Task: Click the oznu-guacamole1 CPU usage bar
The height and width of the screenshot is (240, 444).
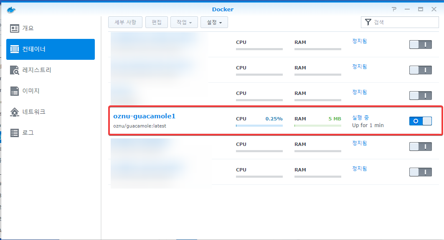Action: [x=259, y=125]
